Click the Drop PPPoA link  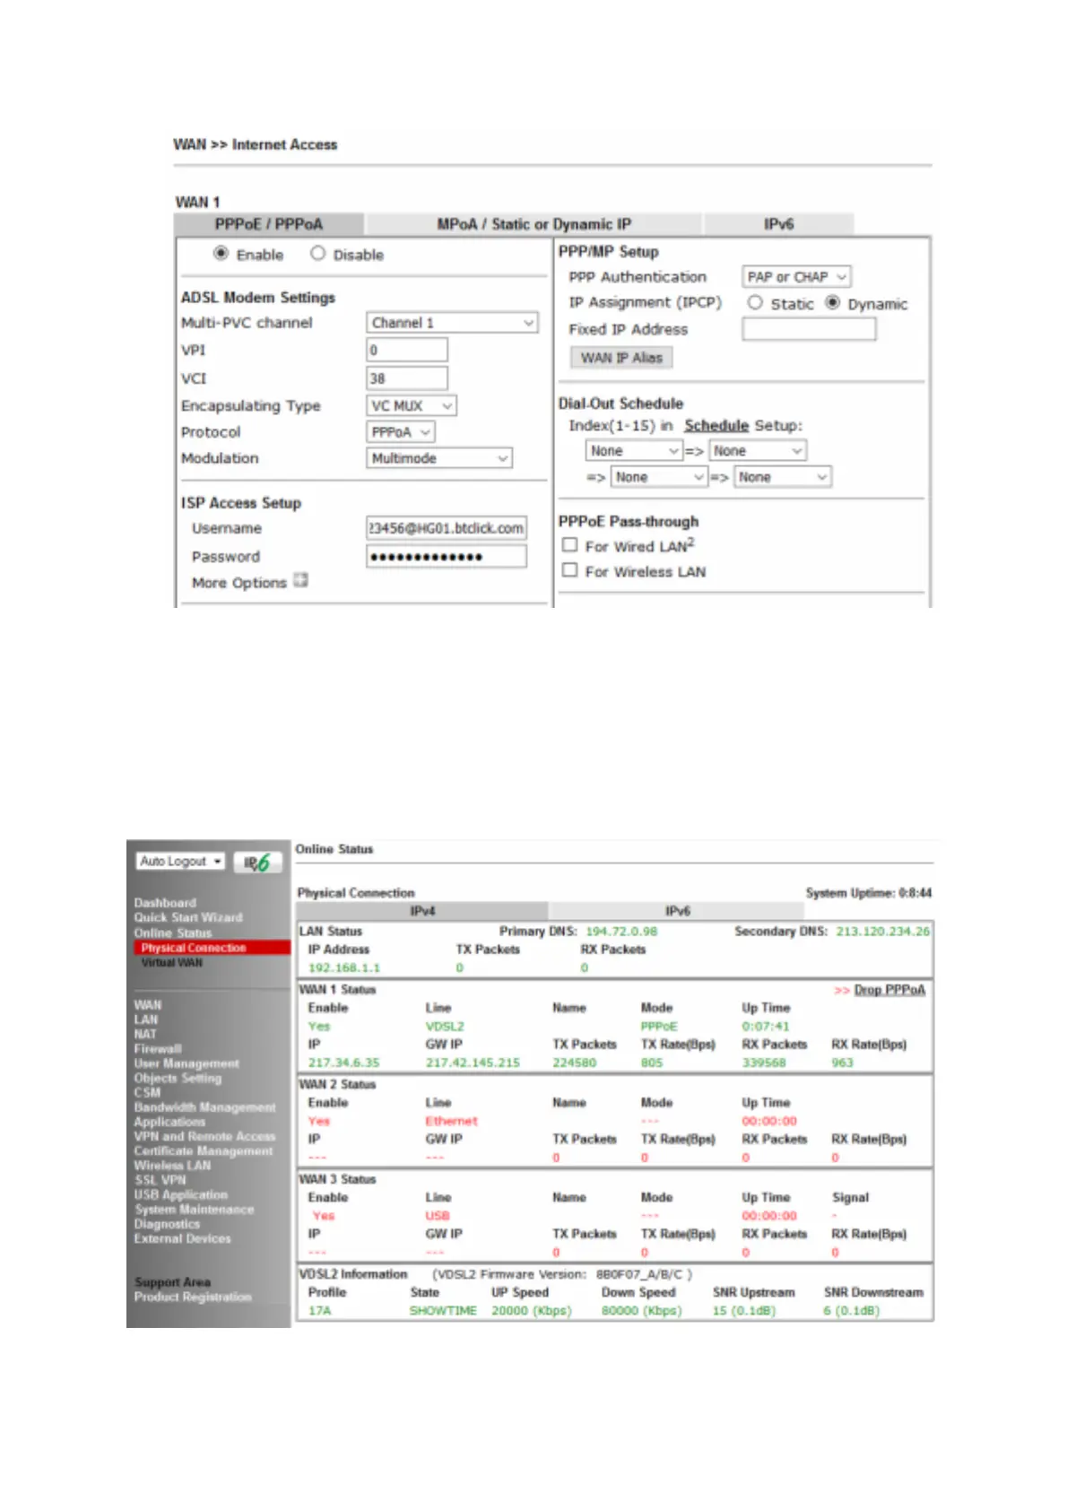click(x=889, y=990)
